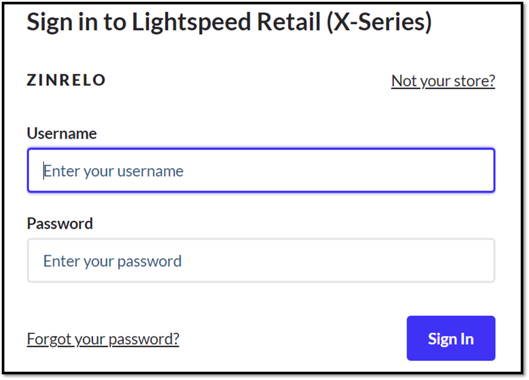Click the Username field label

(62, 133)
